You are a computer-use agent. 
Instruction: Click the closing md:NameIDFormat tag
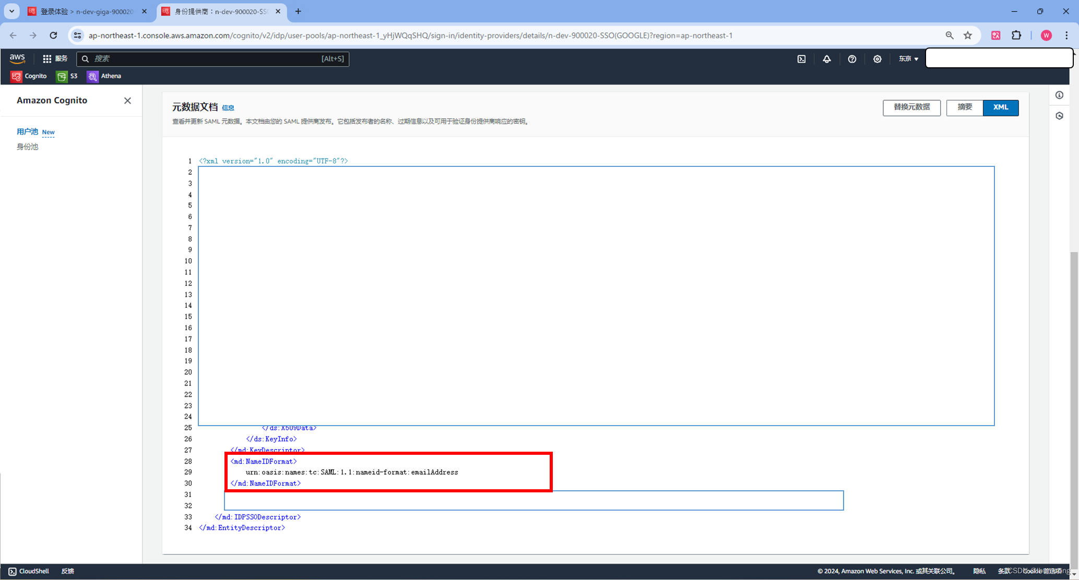pos(266,484)
